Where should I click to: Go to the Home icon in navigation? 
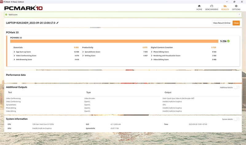[199, 6]
